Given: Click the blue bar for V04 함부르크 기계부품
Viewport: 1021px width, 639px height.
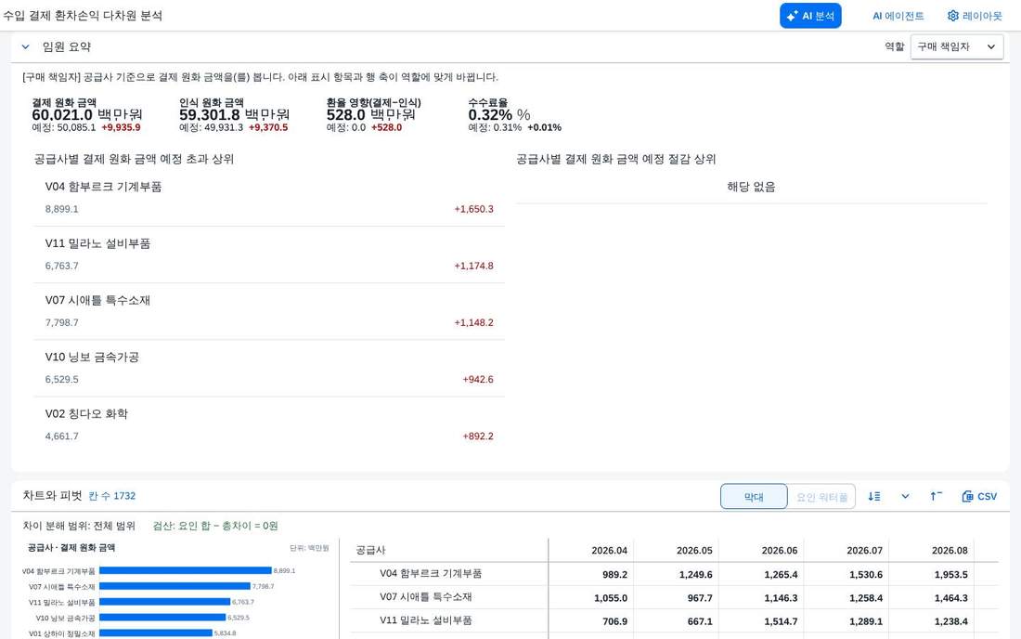Looking at the screenshot, I should pyautogui.click(x=186, y=570).
